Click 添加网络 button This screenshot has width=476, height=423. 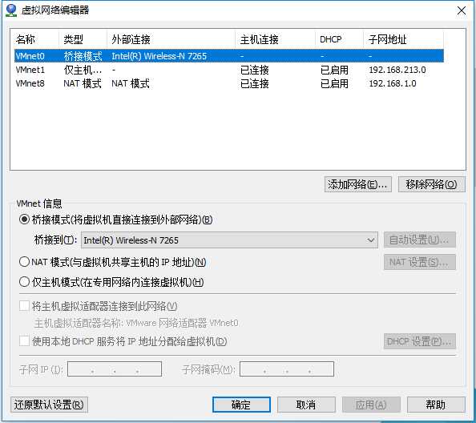pos(358,184)
